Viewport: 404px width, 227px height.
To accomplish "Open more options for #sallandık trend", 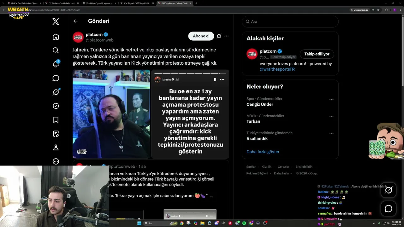I will click(331, 134).
